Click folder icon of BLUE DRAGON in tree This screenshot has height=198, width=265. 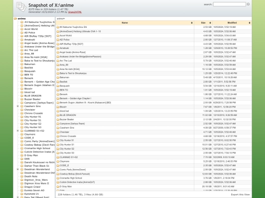tap(22, 96)
